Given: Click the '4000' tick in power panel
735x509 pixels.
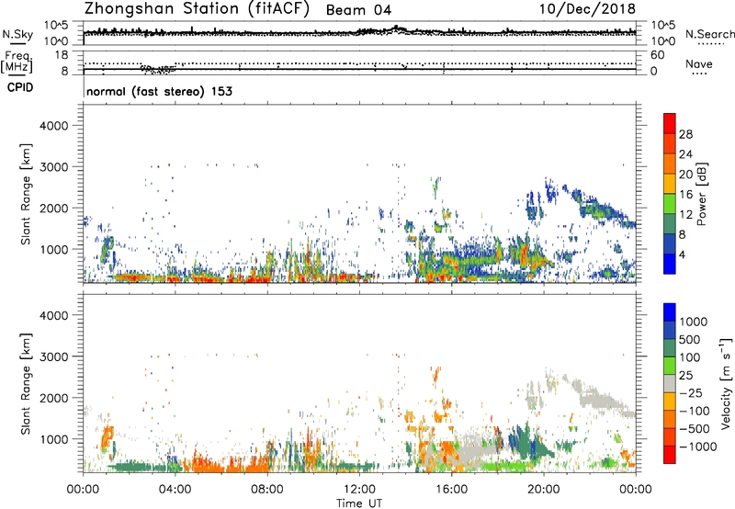Looking at the screenshot, I should click(53, 126).
